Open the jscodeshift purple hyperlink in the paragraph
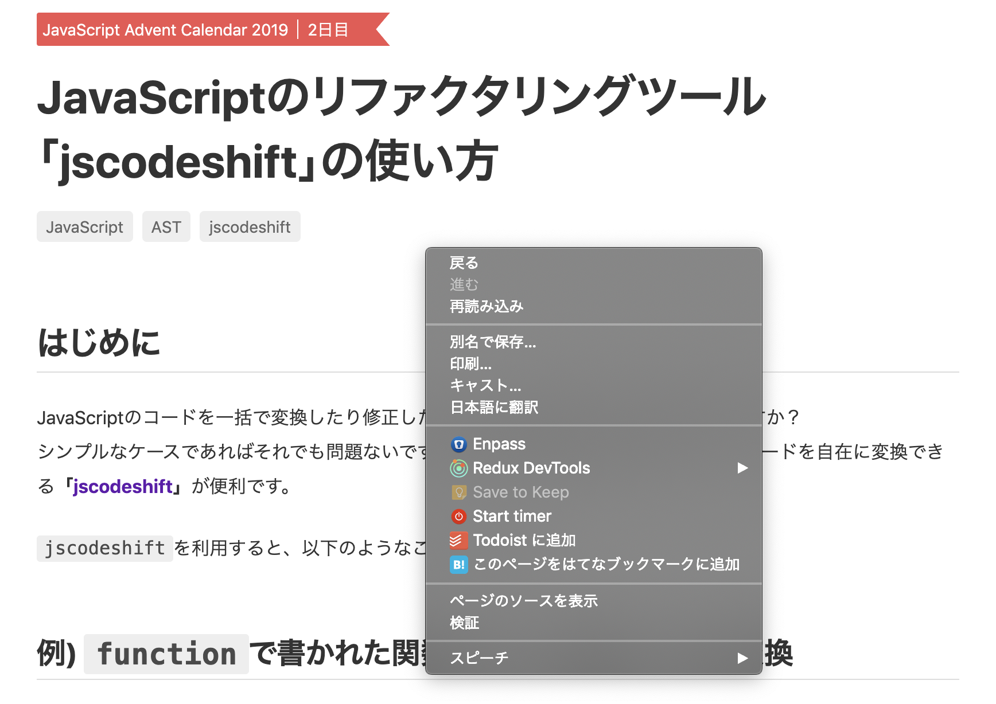The image size is (996, 704). tap(123, 487)
